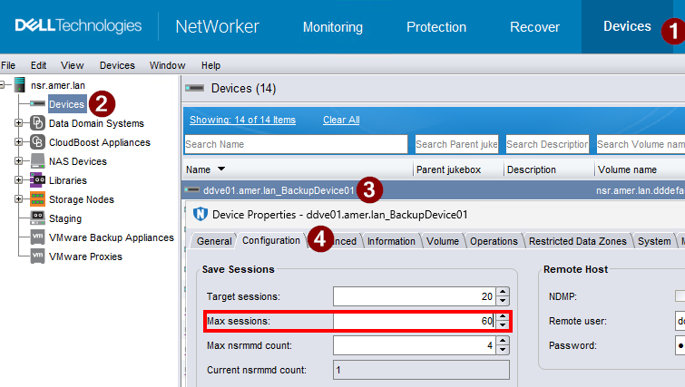Image resolution: width=685 pixels, height=387 pixels.
Task: Expand the Libraries node
Action: [x=18, y=179]
